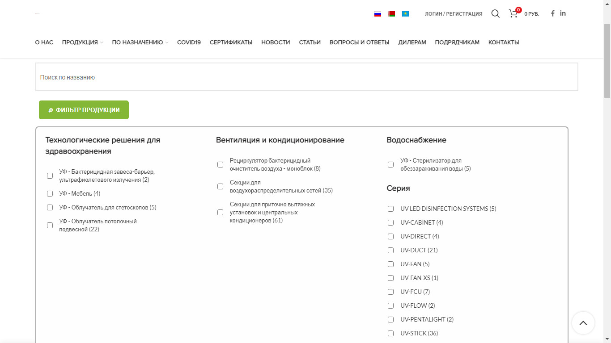Screen dimensions: 611x343
Task: Check Секции для приточно вытяжных установок checkbox
Action: 220,212
